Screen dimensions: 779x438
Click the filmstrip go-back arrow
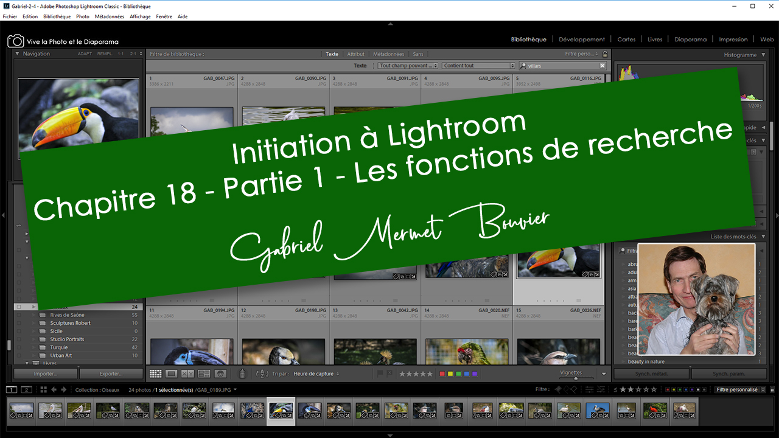click(x=54, y=390)
